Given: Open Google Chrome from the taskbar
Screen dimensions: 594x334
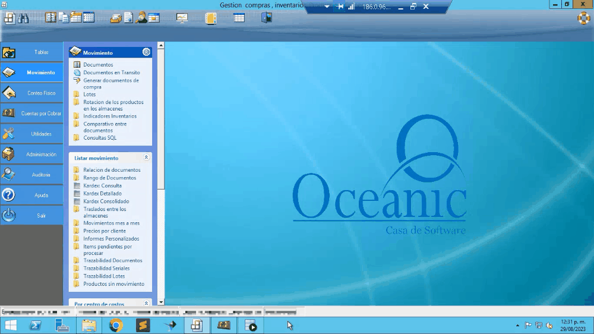Looking at the screenshot, I should point(116,325).
